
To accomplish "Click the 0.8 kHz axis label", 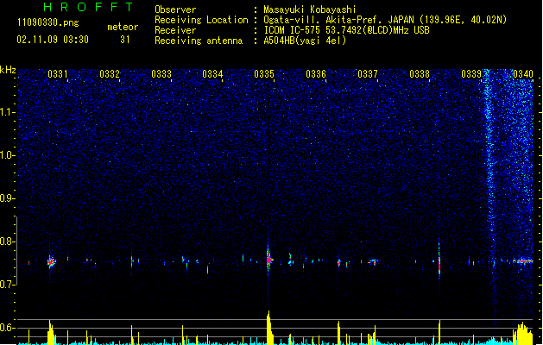I will [x=8, y=241].
